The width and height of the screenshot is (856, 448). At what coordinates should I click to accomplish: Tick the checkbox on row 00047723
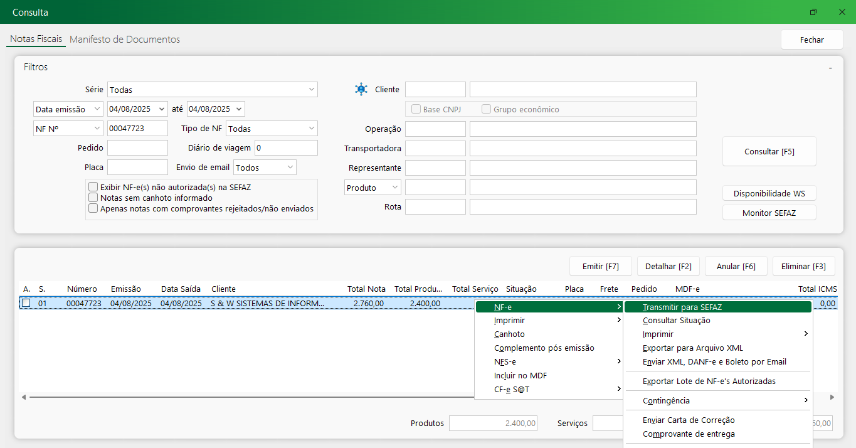tap(26, 303)
